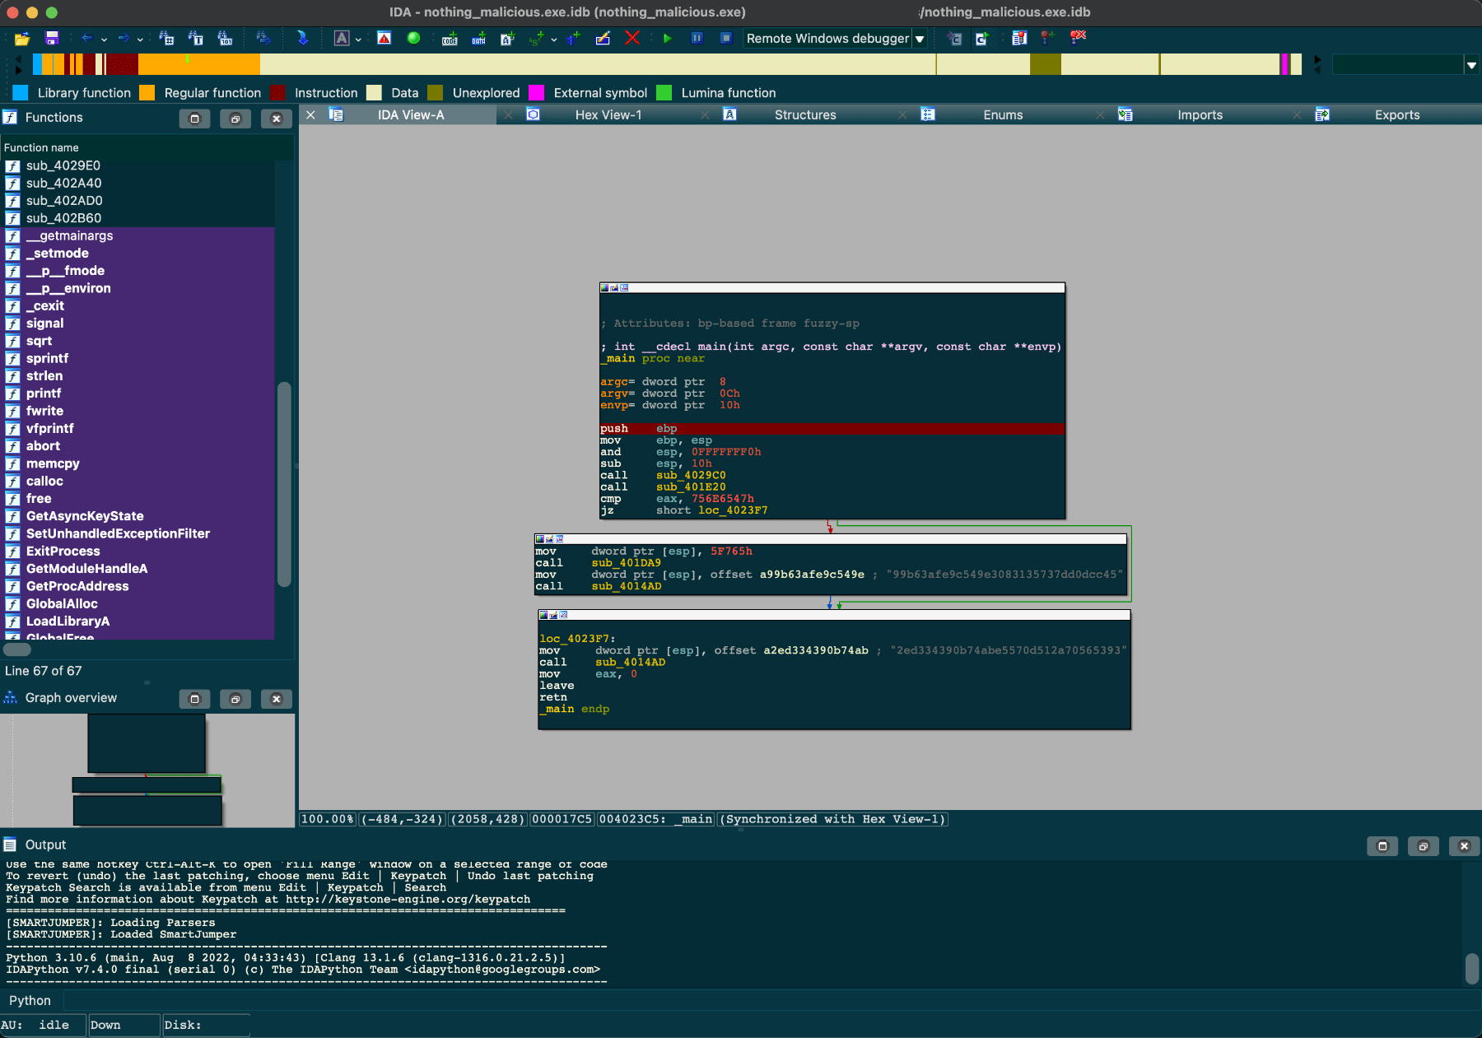The width and height of the screenshot is (1482, 1038).
Task: Open the forward-navigation history dropdown
Action: [x=140, y=40]
